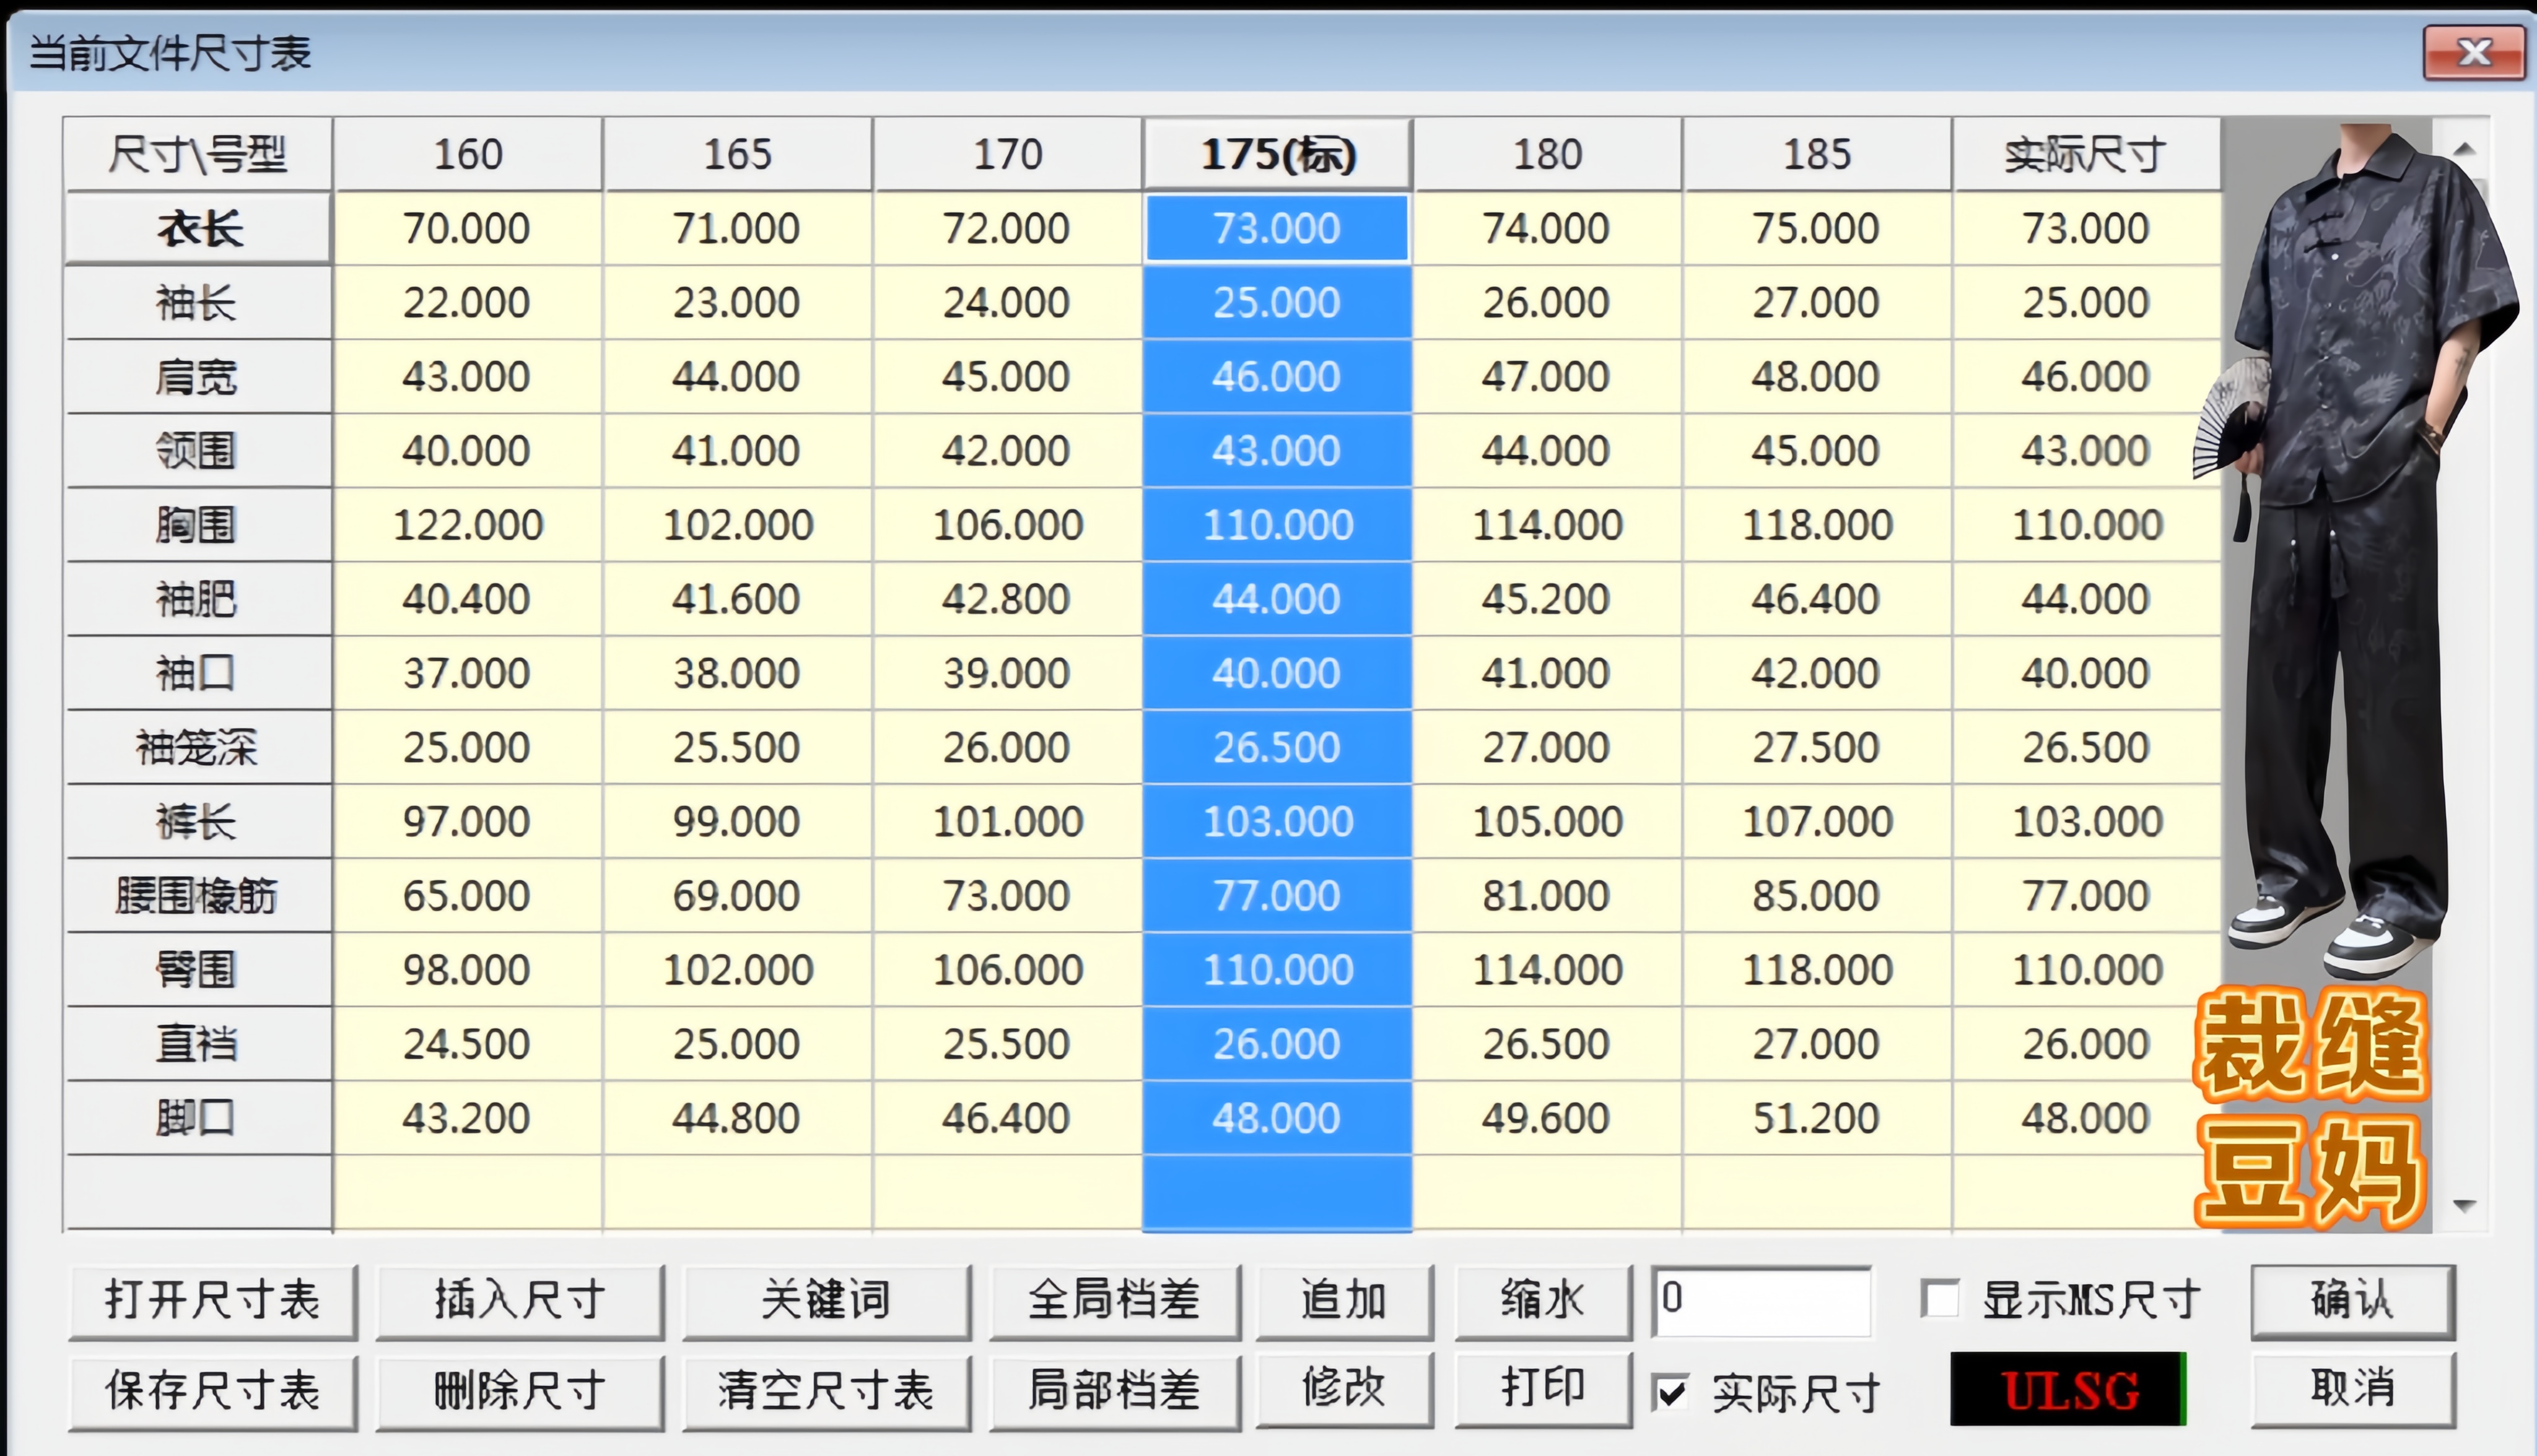The image size is (2537, 1456).
Task: Open the 关键词 dialog button
Action: 825,1301
